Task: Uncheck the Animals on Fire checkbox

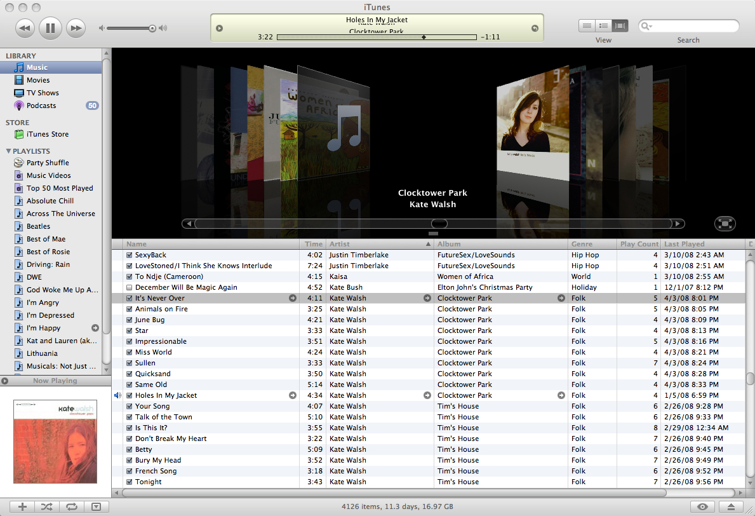Action: click(129, 309)
